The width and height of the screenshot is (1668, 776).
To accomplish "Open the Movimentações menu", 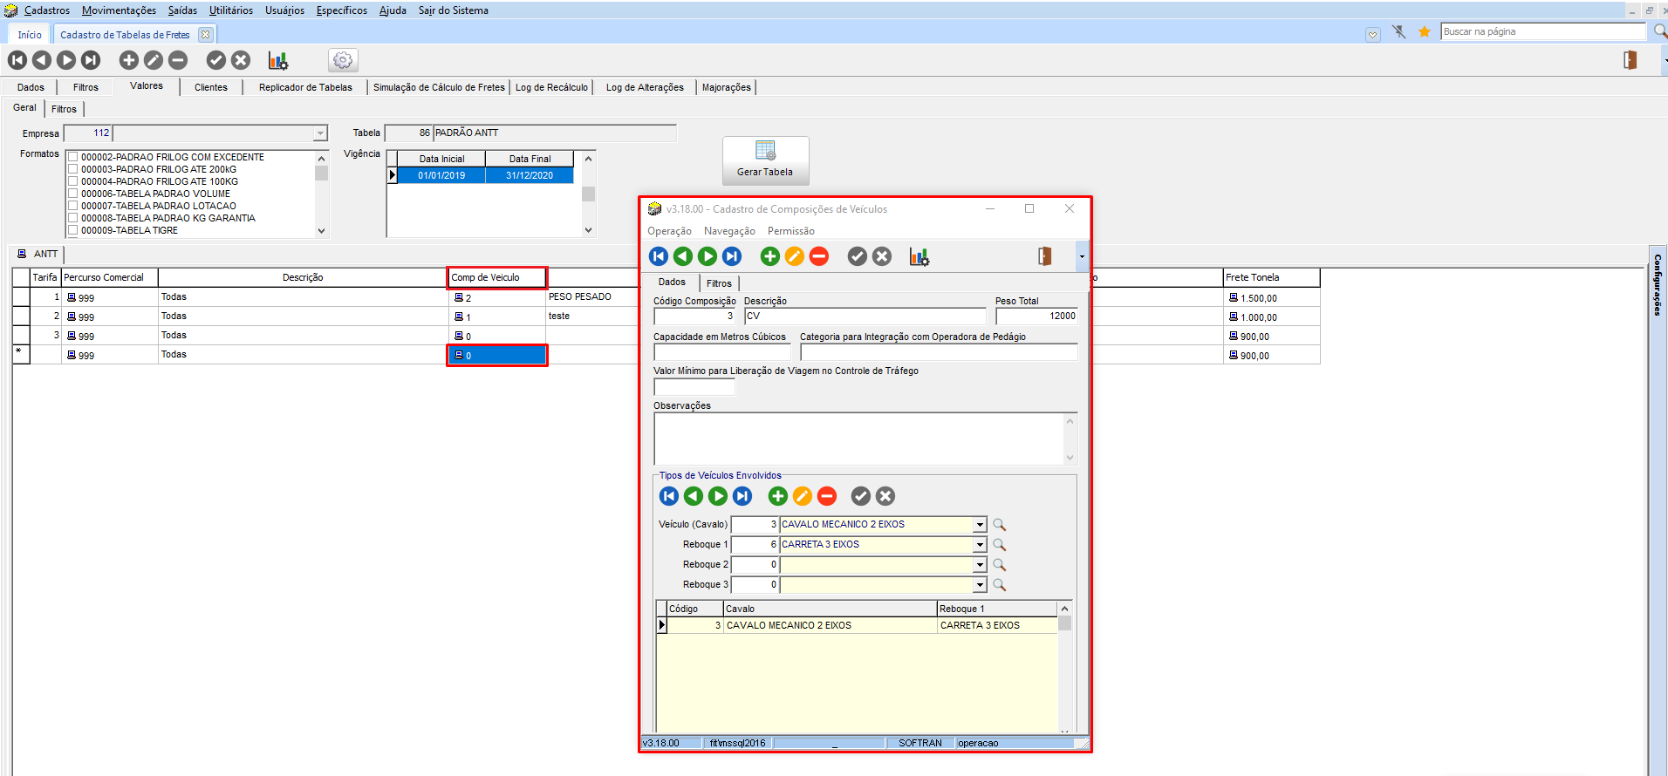I will click(x=119, y=10).
